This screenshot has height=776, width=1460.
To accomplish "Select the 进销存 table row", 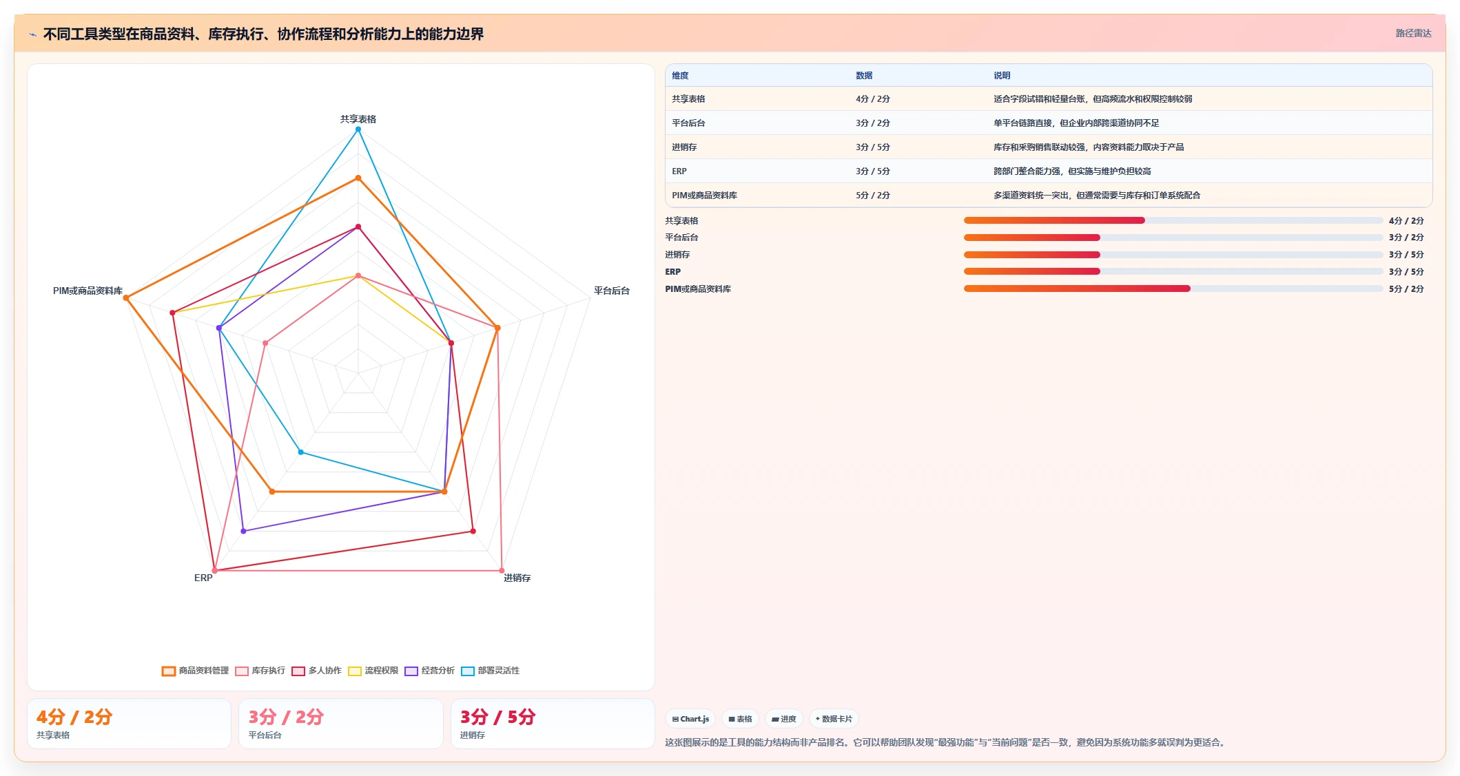I will tap(1048, 147).
